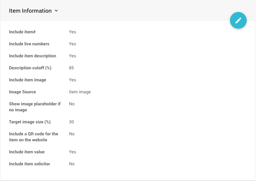Click Show image placeholder if no image label
The height and width of the screenshot is (181, 256).
35,107
